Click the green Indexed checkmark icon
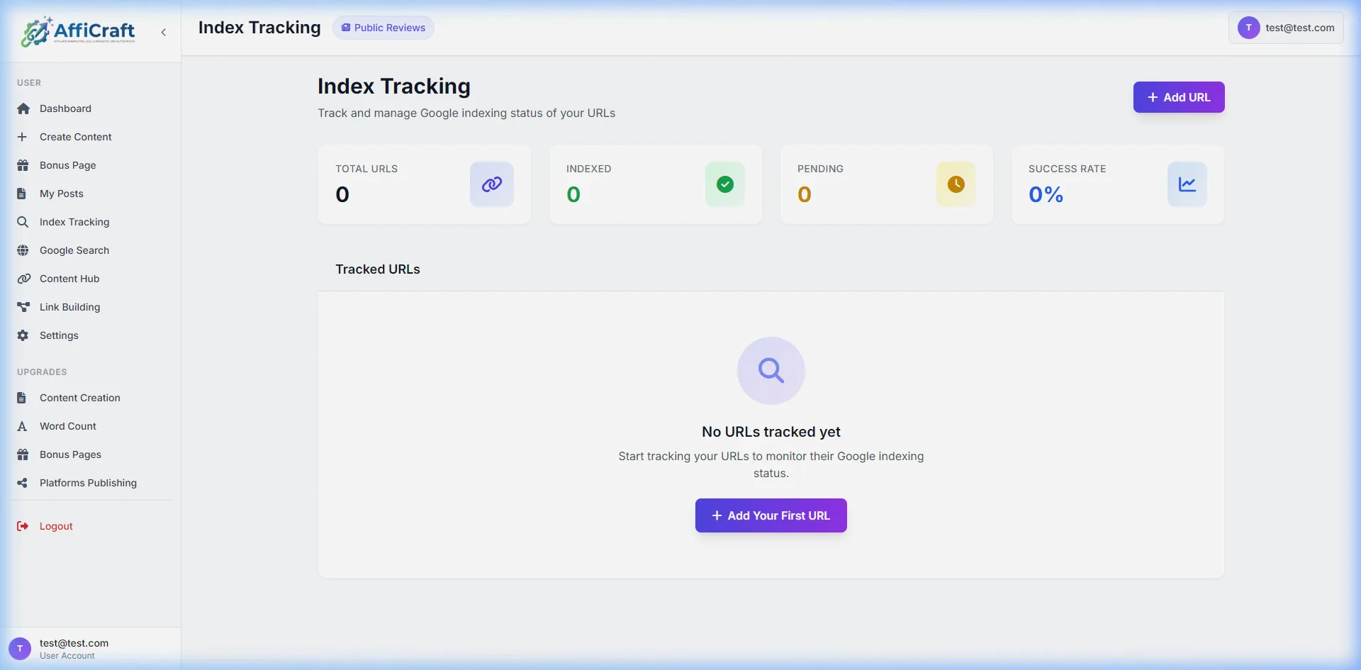Viewport: 1361px width, 670px height. click(x=724, y=184)
